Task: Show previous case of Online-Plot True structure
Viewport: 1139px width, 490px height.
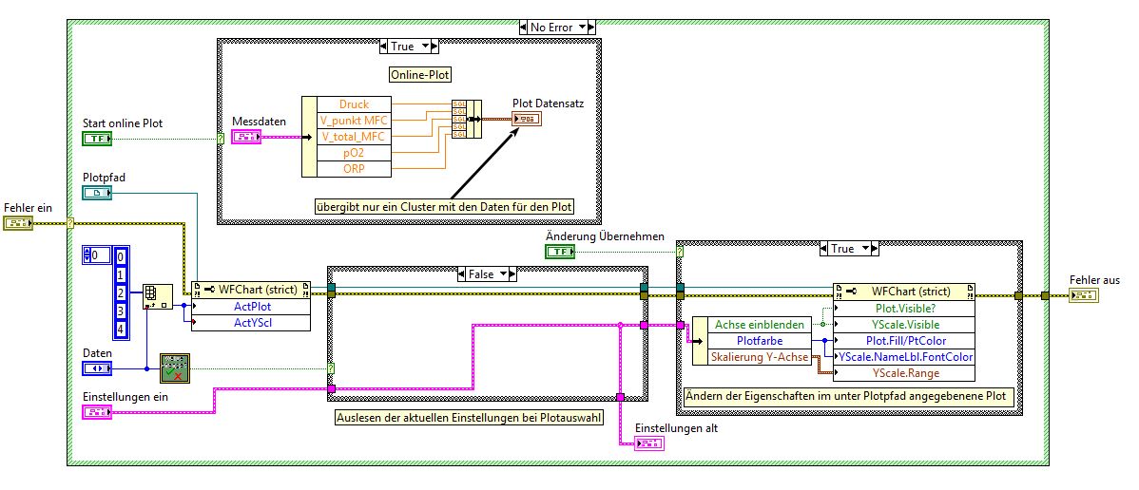Action: click(385, 47)
